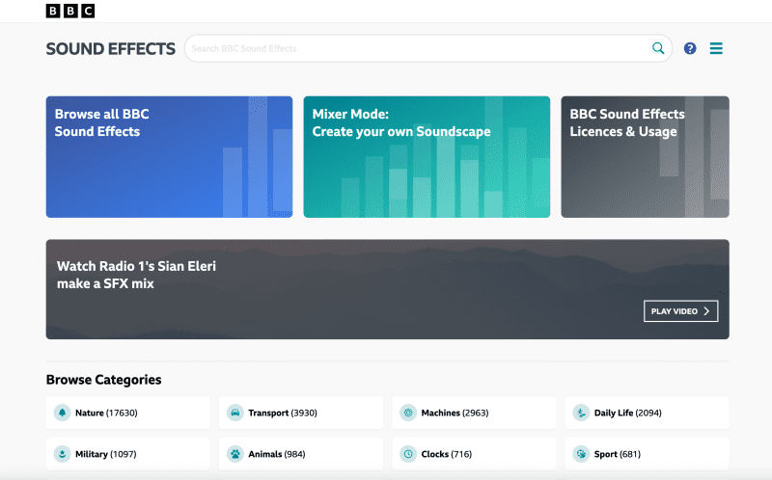Viewport: 772px width, 480px height.
Task: Click the Machines gear icon
Action: [x=408, y=413]
